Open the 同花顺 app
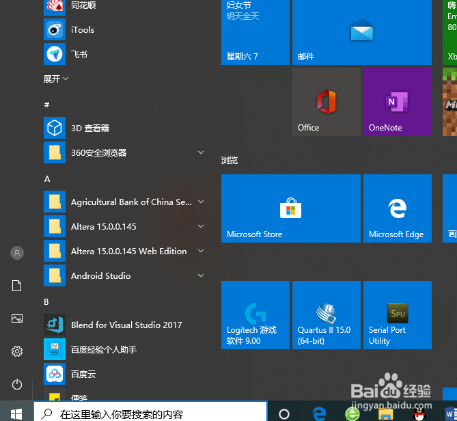 pos(125,5)
